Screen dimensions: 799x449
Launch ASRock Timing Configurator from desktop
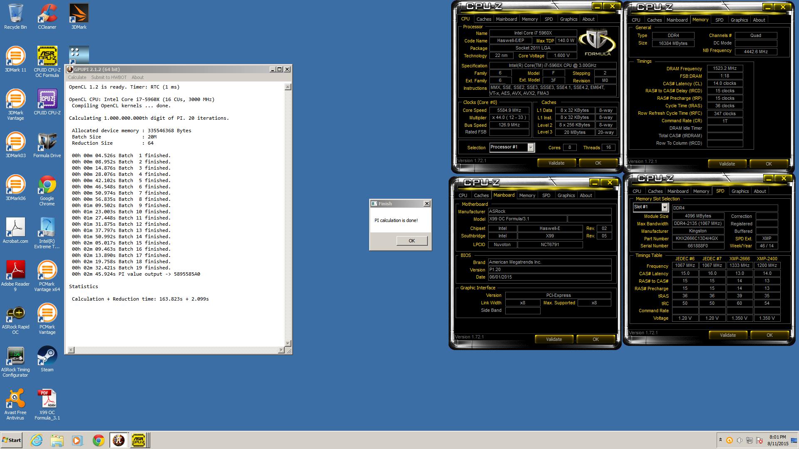tap(15, 362)
